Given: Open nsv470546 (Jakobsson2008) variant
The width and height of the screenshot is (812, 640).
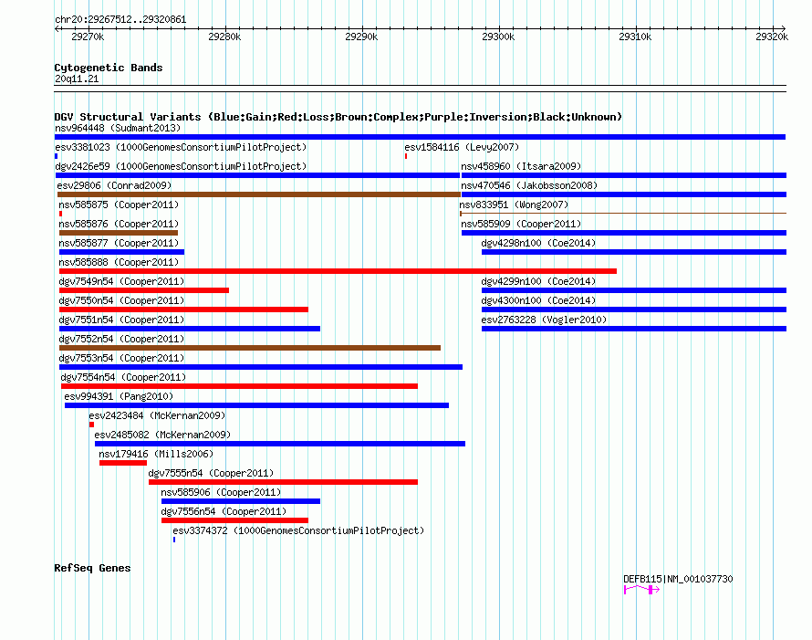Looking at the screenshot, I should (x=529, y=185).
